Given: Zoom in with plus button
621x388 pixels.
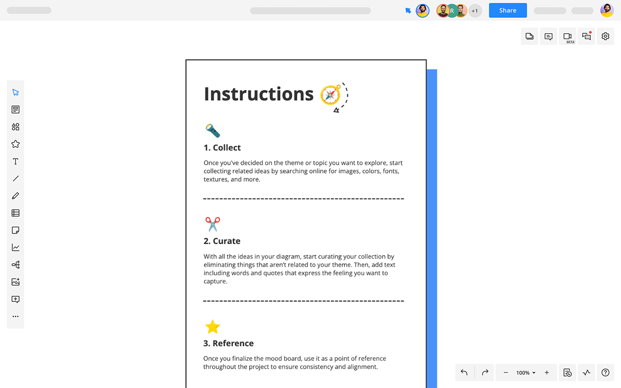Looking at the screenshot, I should point(547,372).
